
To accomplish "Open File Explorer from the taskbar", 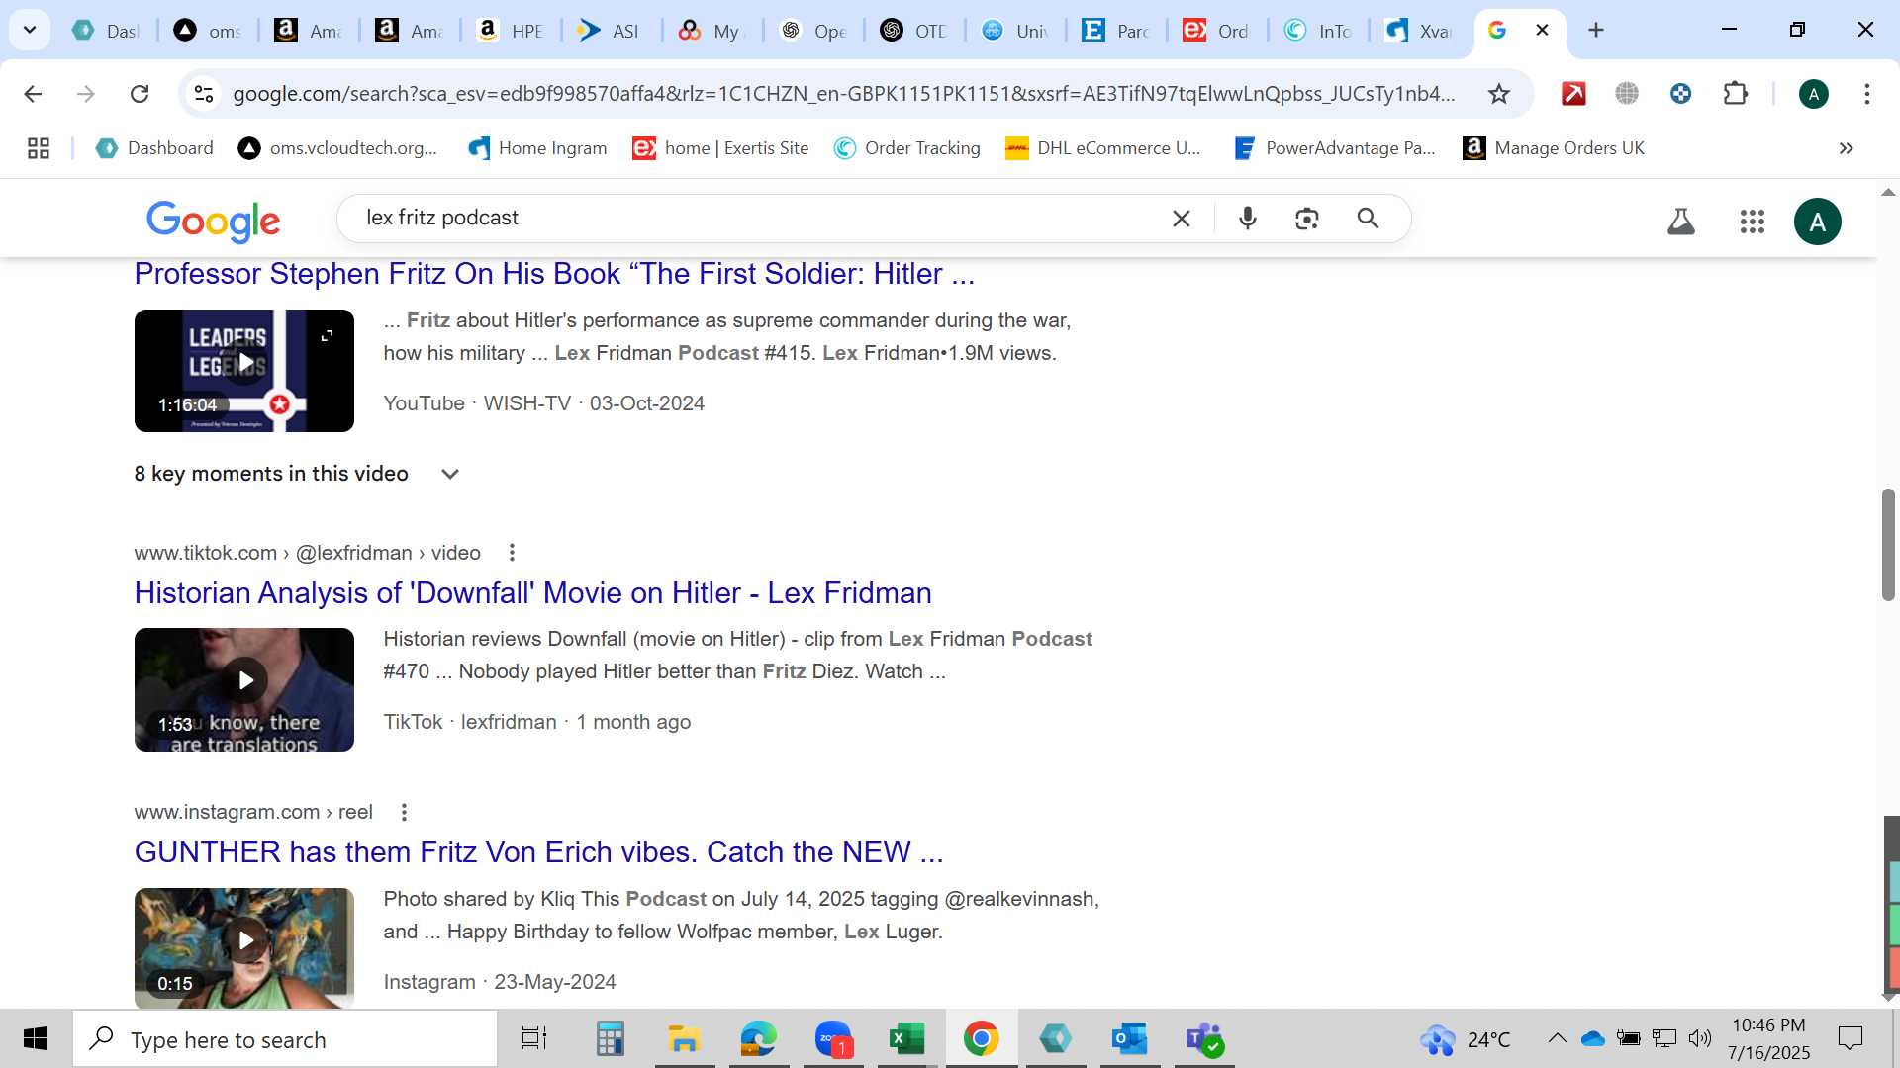I will coord(684,1039).
